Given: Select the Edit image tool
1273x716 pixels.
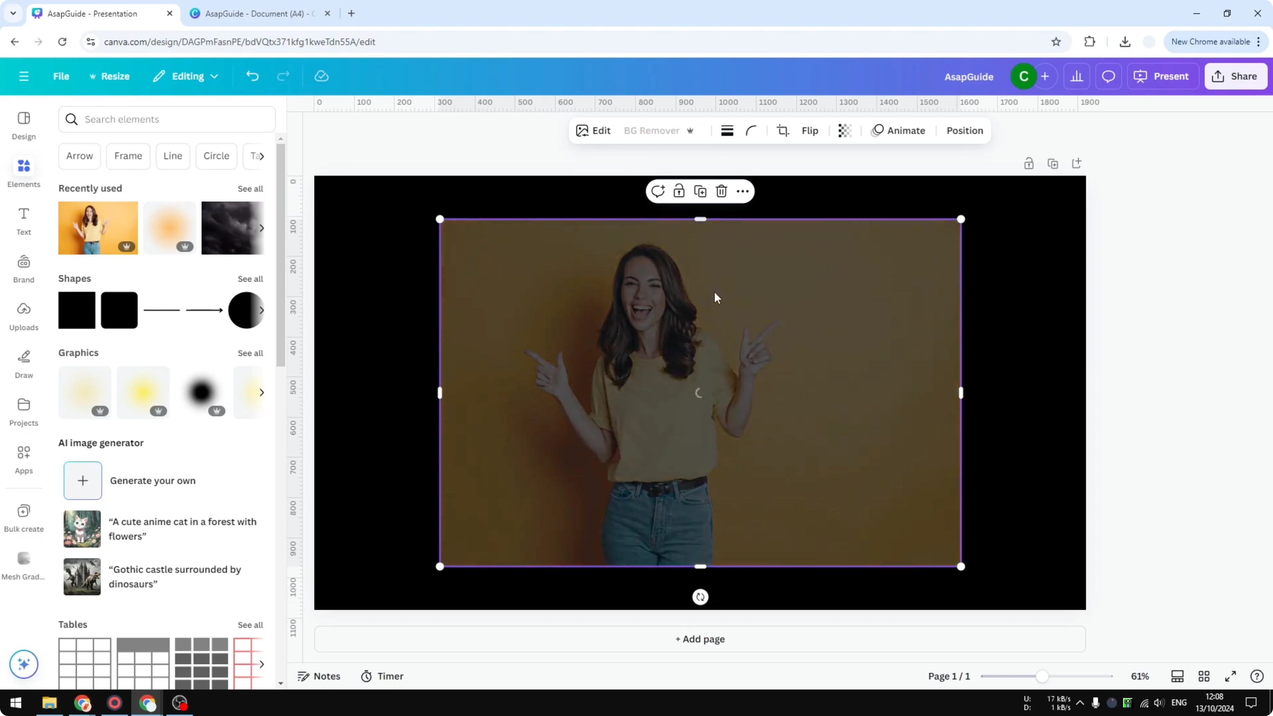Looking at the screenshot, I should click(x=593, y=130).
